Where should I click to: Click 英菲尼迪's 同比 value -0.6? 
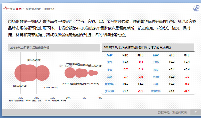point(187,91)
